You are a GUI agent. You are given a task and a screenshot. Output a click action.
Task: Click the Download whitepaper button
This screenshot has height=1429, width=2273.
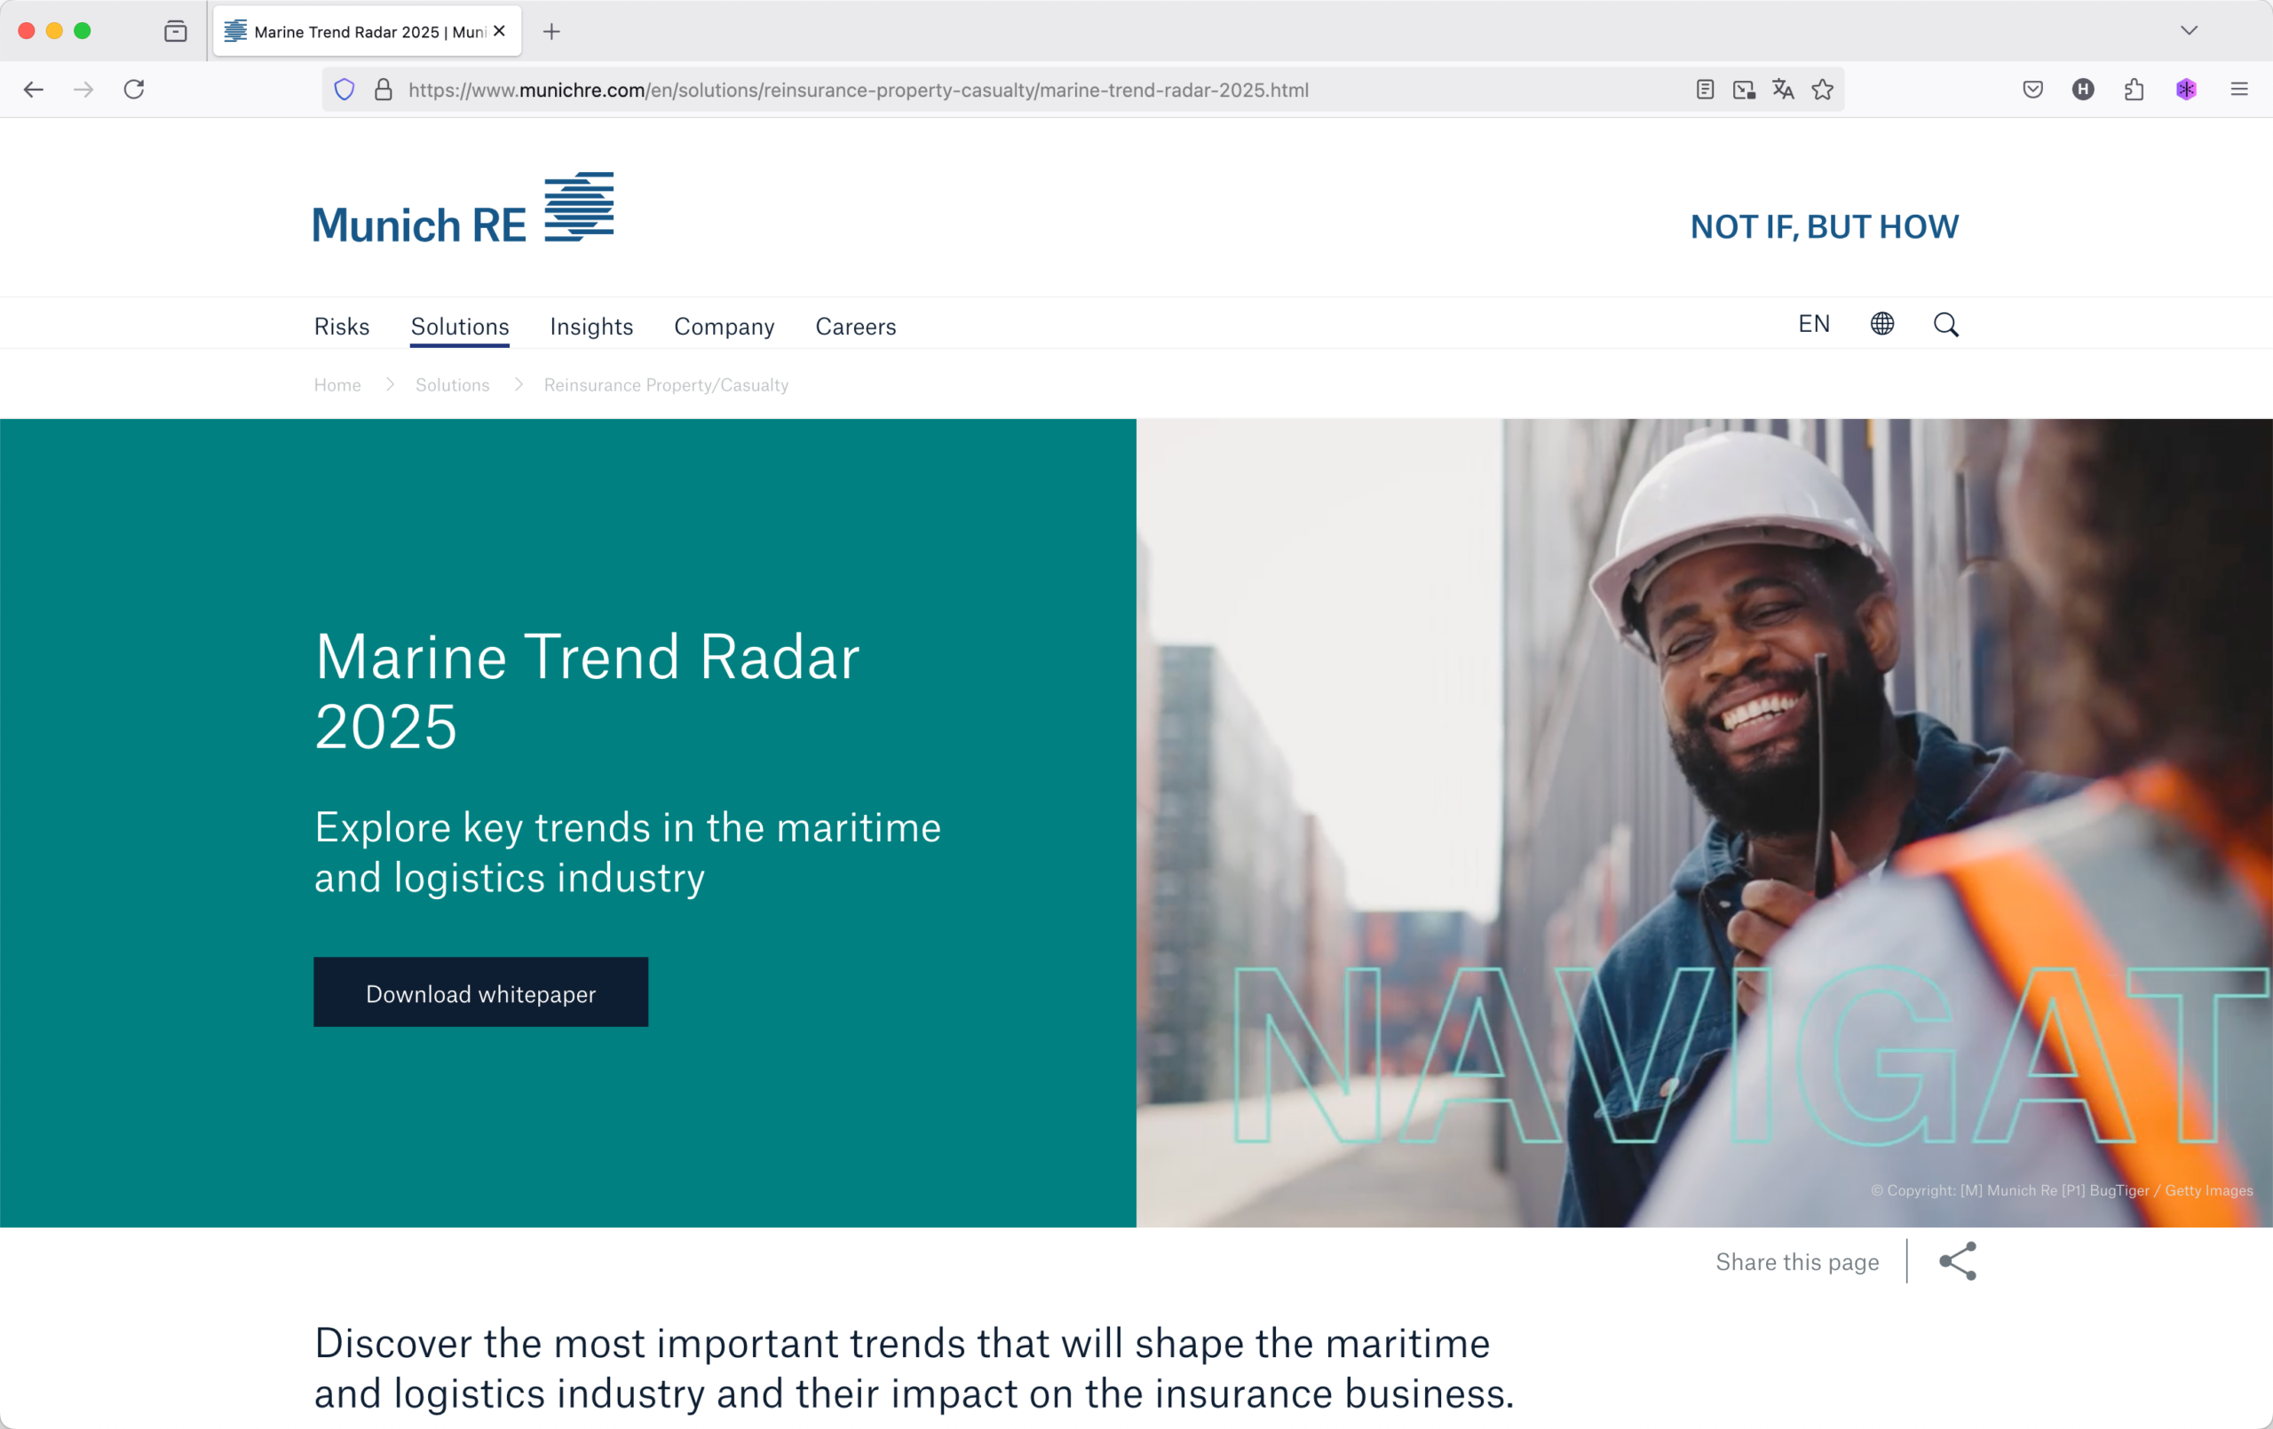480,993
